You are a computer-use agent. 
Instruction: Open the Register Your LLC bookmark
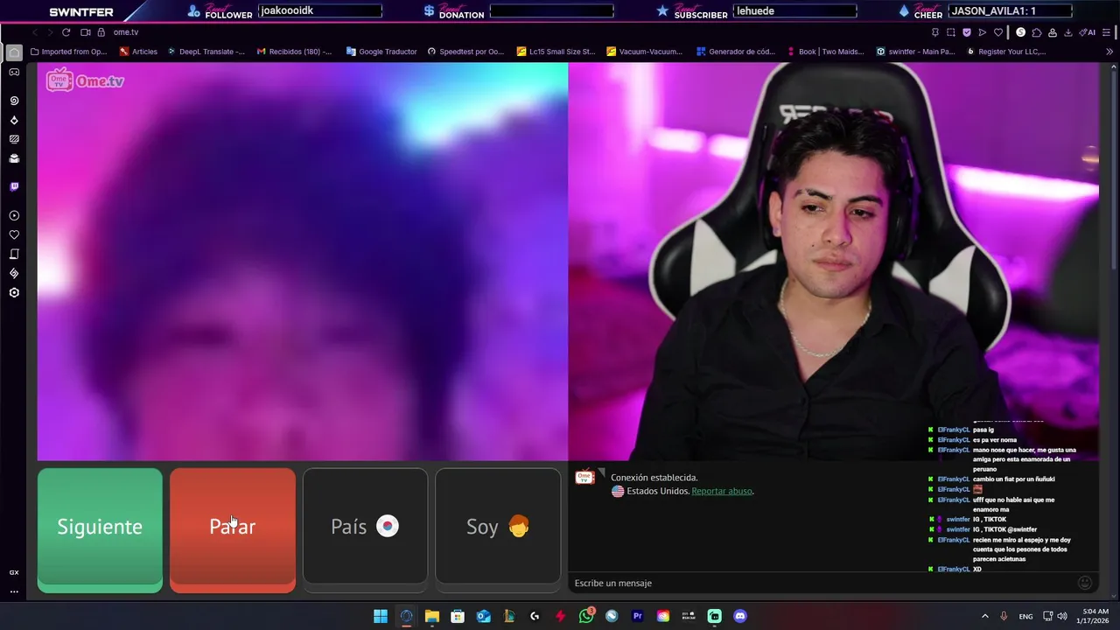[1006, 52]
